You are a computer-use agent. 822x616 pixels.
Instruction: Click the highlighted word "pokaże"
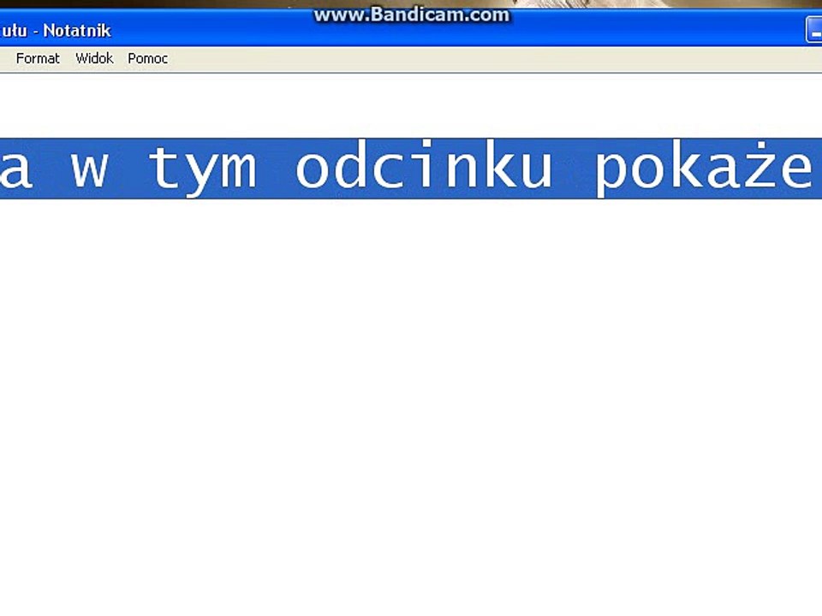705,169
